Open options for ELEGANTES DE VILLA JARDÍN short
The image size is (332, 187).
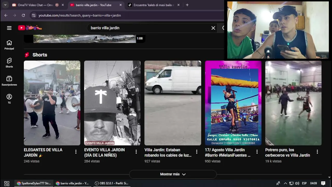[76, 152]
